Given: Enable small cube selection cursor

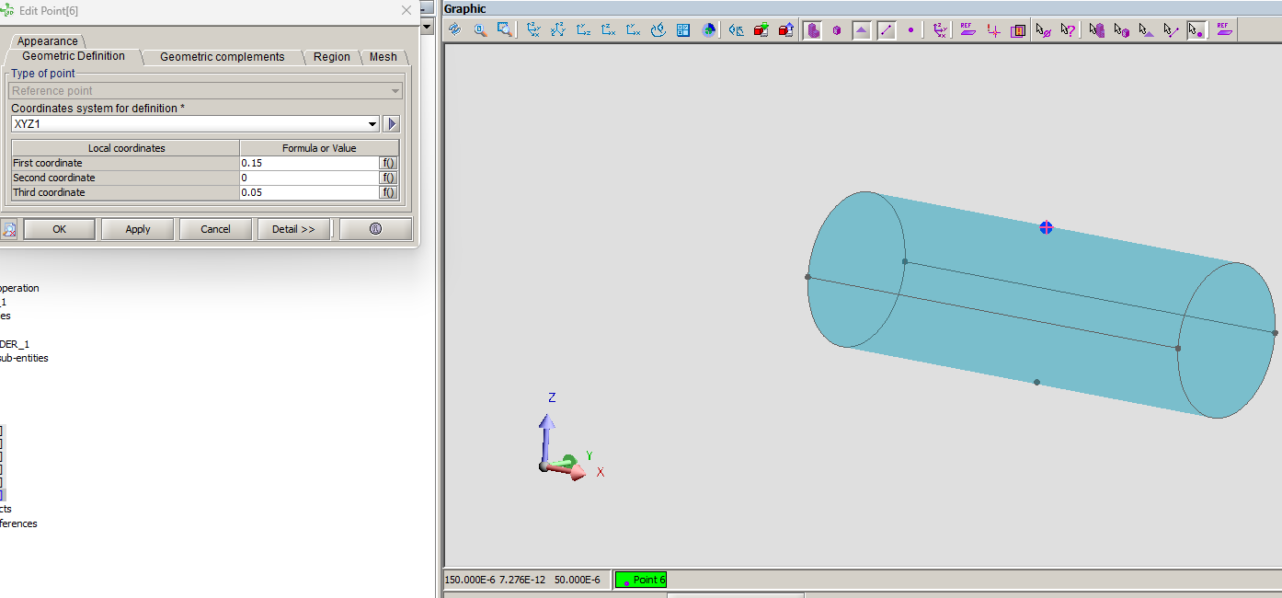Looking at the screenshot, I should click(x=1121, y=30).
